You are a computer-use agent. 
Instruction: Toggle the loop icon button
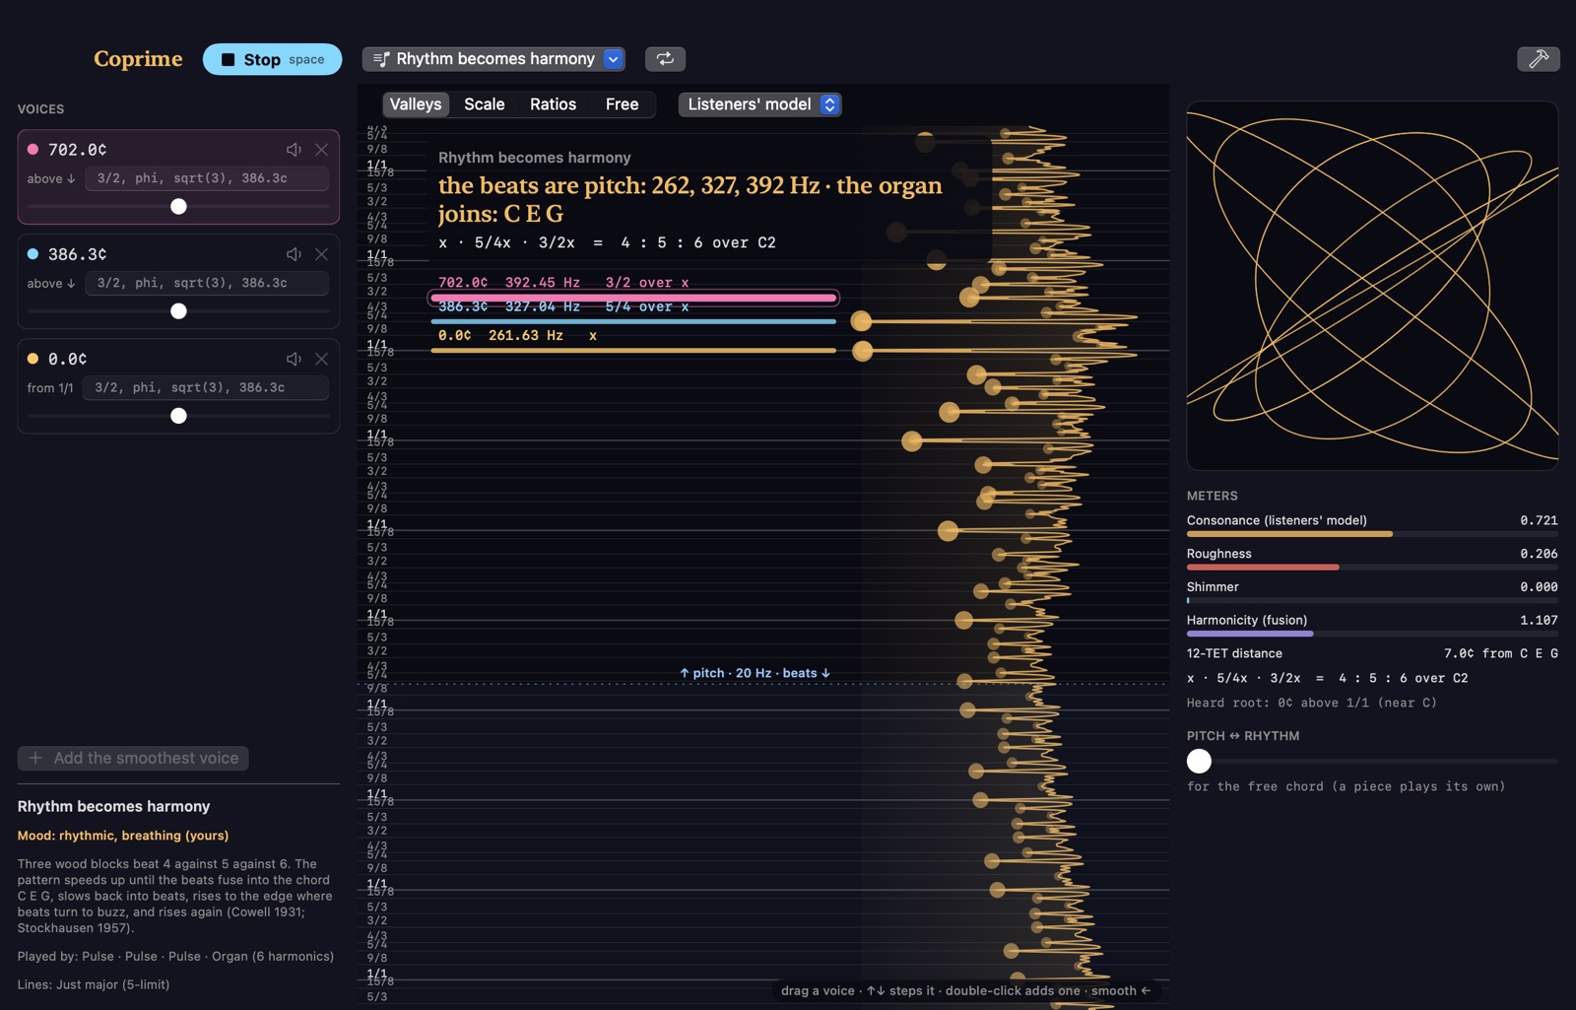point(666,59)
